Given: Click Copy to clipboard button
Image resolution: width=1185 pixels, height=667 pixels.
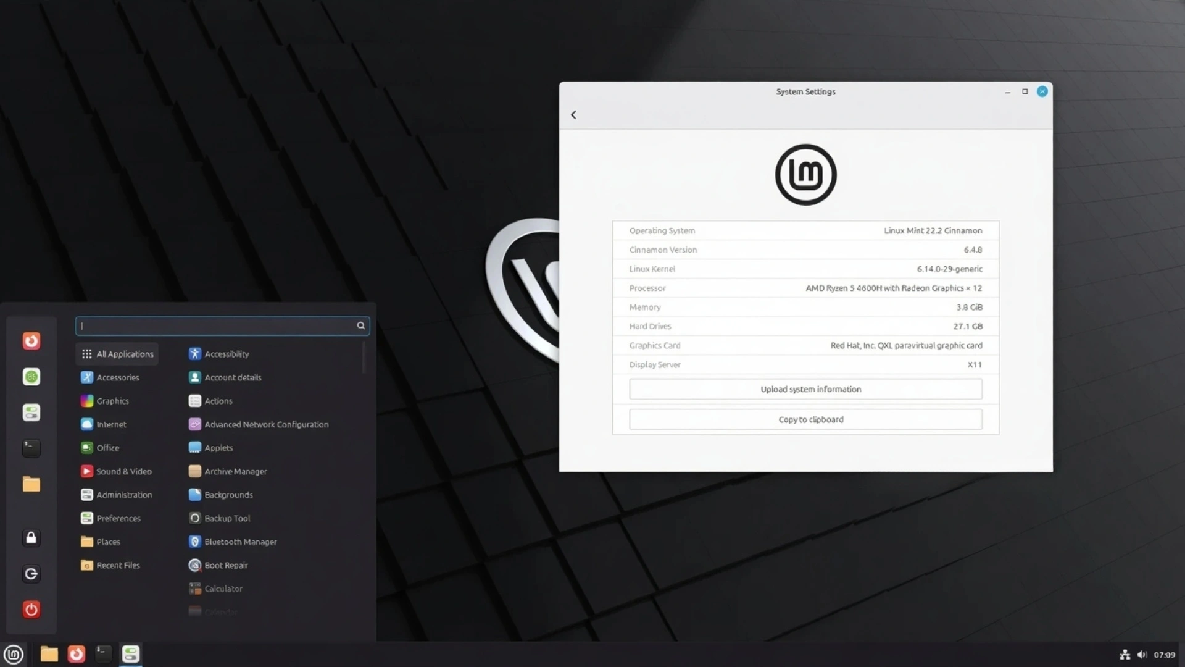Looking at the screenshot, I should 805,419.
